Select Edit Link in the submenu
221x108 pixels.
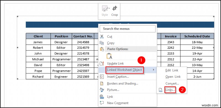(x=172, y=70)
